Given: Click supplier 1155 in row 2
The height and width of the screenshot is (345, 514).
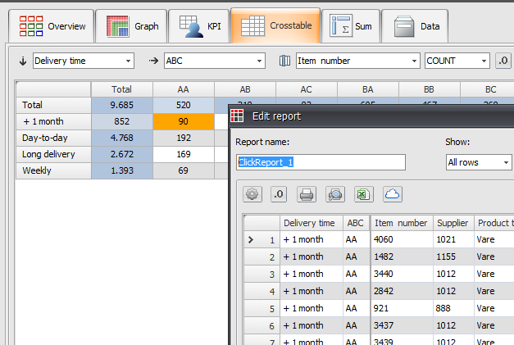Looking at the screenshot, I should point(453,256).
